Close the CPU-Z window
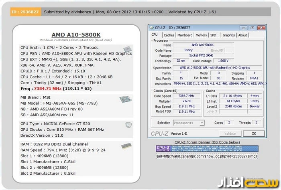The image size is (281, 190). pyautogui.click(x=261, y=28)
